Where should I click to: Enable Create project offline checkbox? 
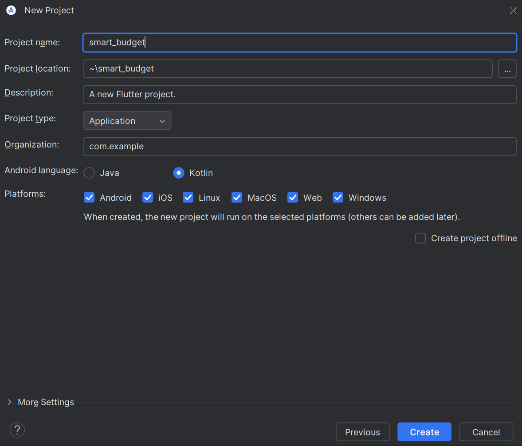(420, 238)
